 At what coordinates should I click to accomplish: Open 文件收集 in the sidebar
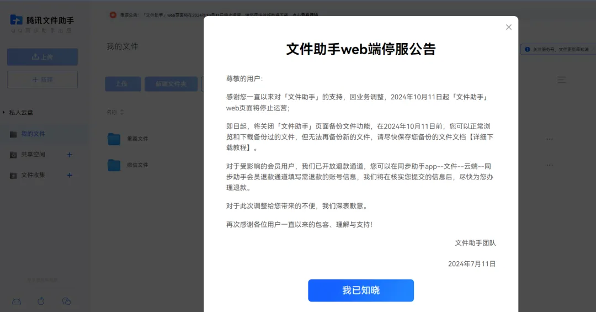coord(33,175)
